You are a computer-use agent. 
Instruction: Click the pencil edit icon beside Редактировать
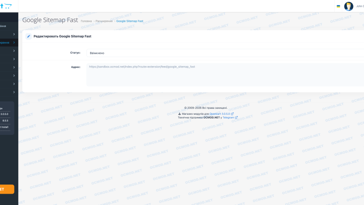coord(29,36)
